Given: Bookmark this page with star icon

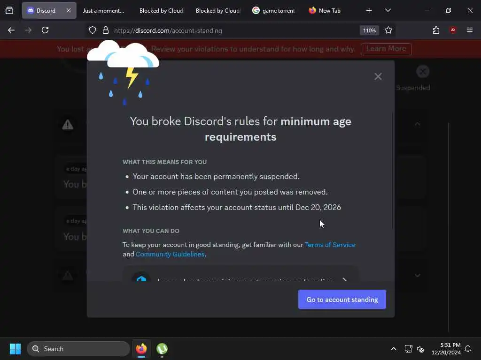Looking at the screenshot, I should 388,30.
